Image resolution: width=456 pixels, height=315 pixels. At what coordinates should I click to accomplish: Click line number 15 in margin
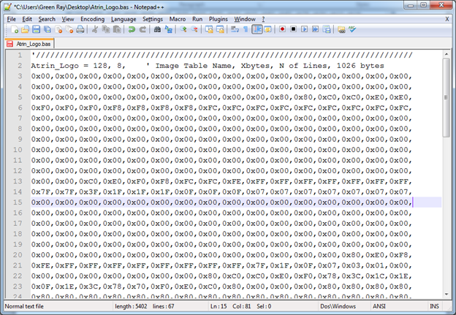pos(18,202)
